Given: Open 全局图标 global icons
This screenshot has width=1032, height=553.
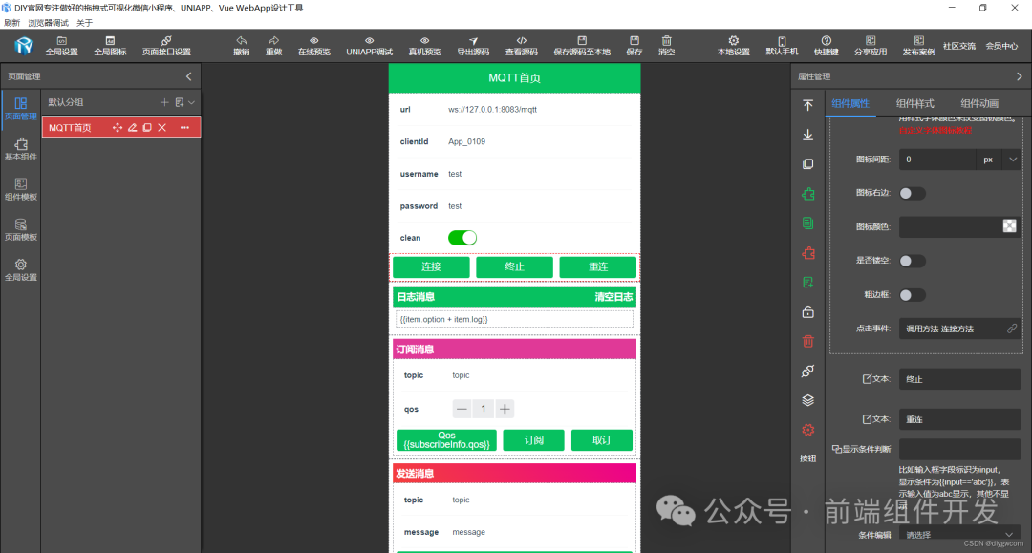Looking at the screenshot, I should click(x=110, y=46).
